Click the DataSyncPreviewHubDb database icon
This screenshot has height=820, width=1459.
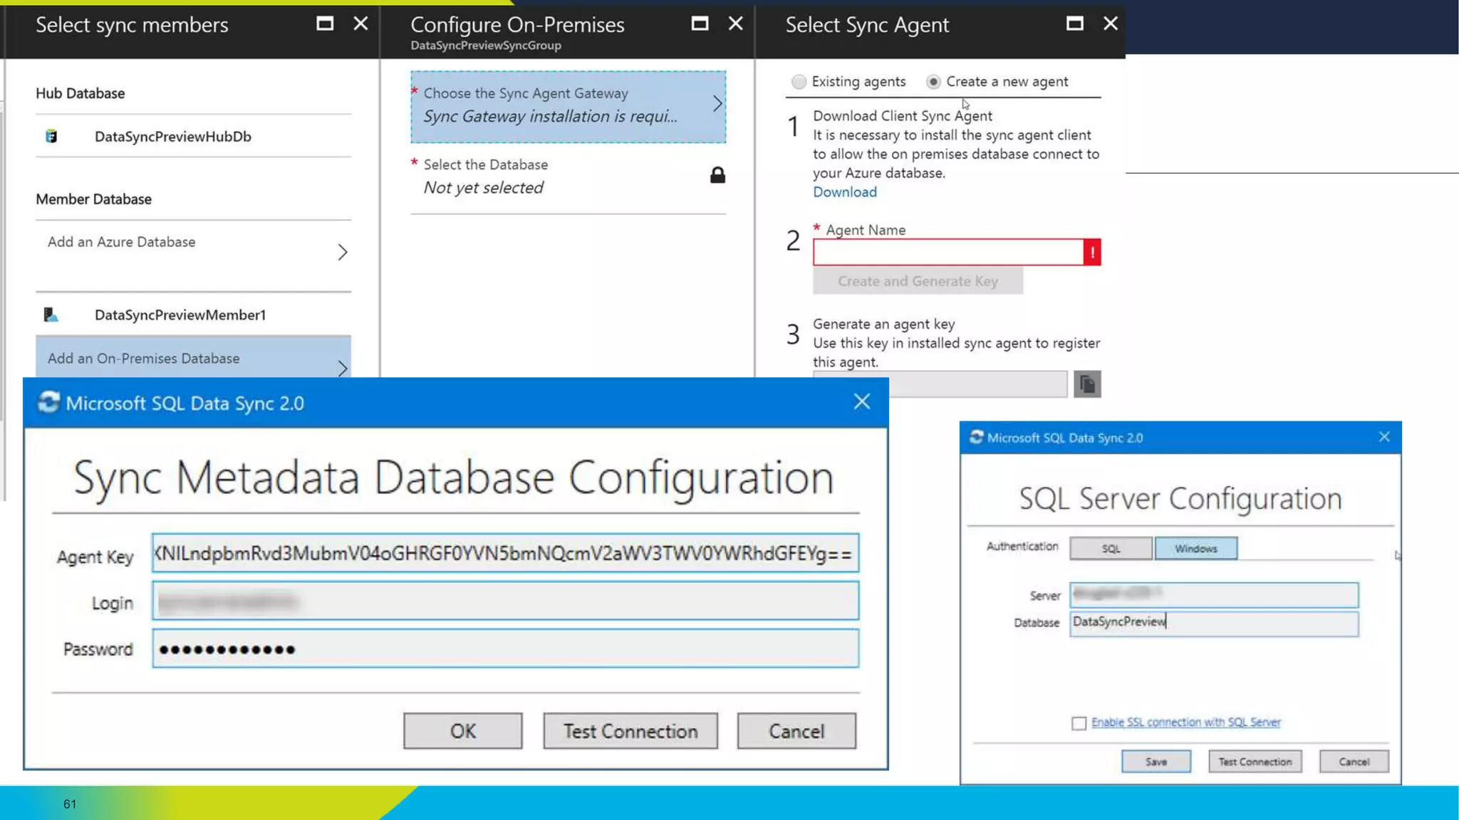pyautogui.click(x=51, y=136)
